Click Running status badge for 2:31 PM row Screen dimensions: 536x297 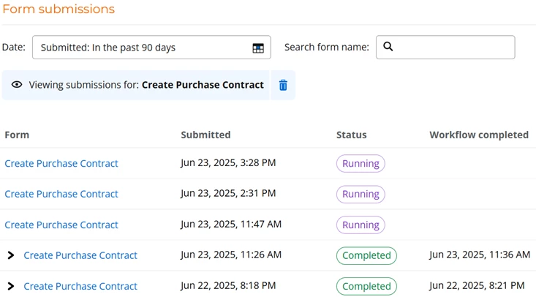point(361,194)
